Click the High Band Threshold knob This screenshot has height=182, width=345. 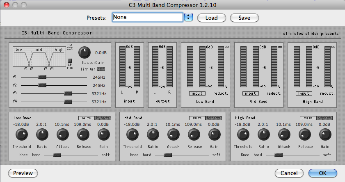coord(243,134)
